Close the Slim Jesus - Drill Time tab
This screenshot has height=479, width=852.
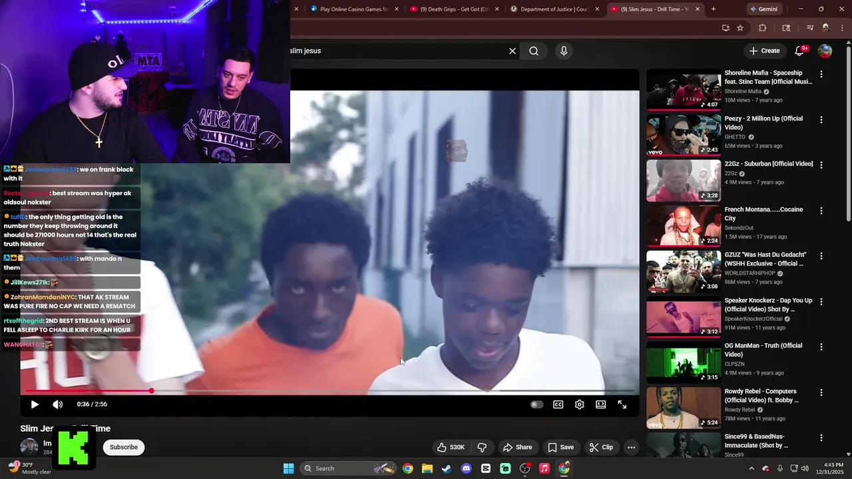click(698, 9)
